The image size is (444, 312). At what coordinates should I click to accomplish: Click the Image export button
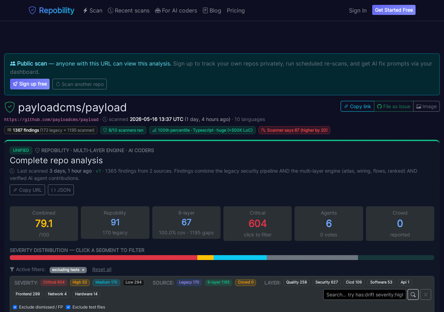click(426, 106)
